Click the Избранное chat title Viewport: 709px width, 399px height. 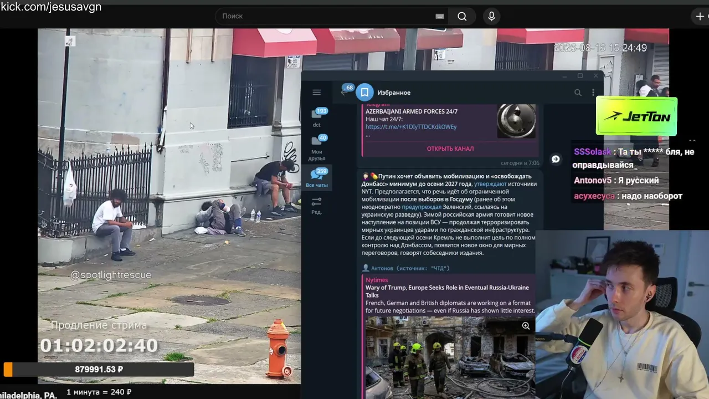[x=394, y=93]
